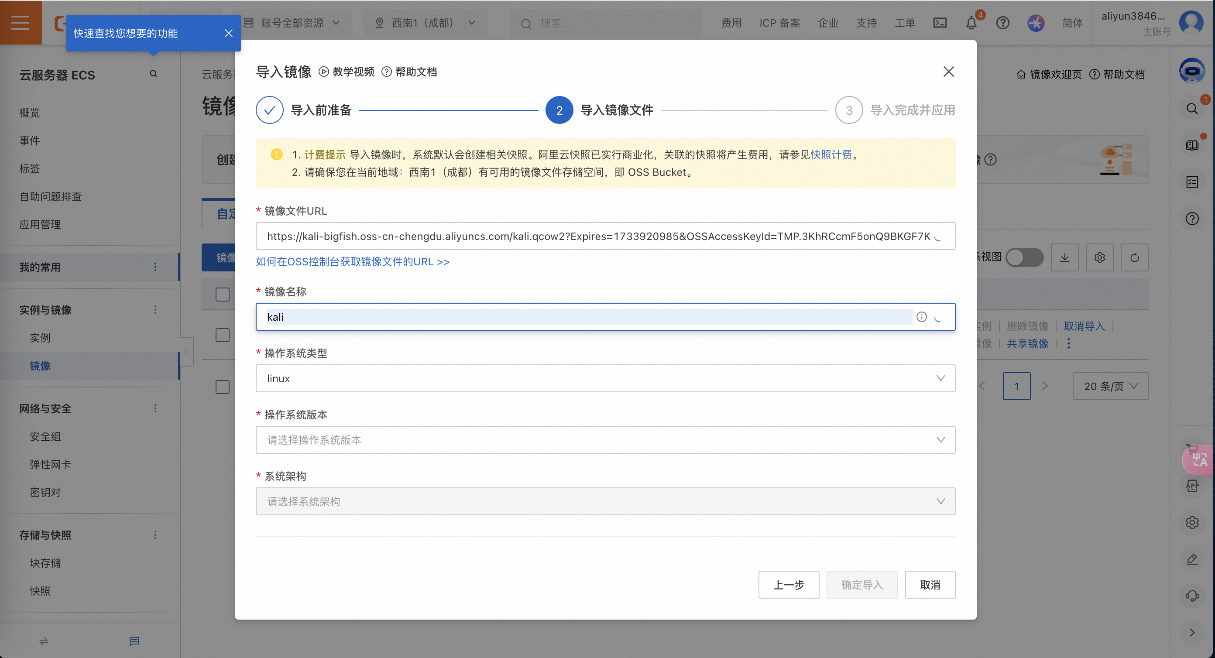Open the region dropdown 西南1（成都）
1215x658 pixels.
425,23
